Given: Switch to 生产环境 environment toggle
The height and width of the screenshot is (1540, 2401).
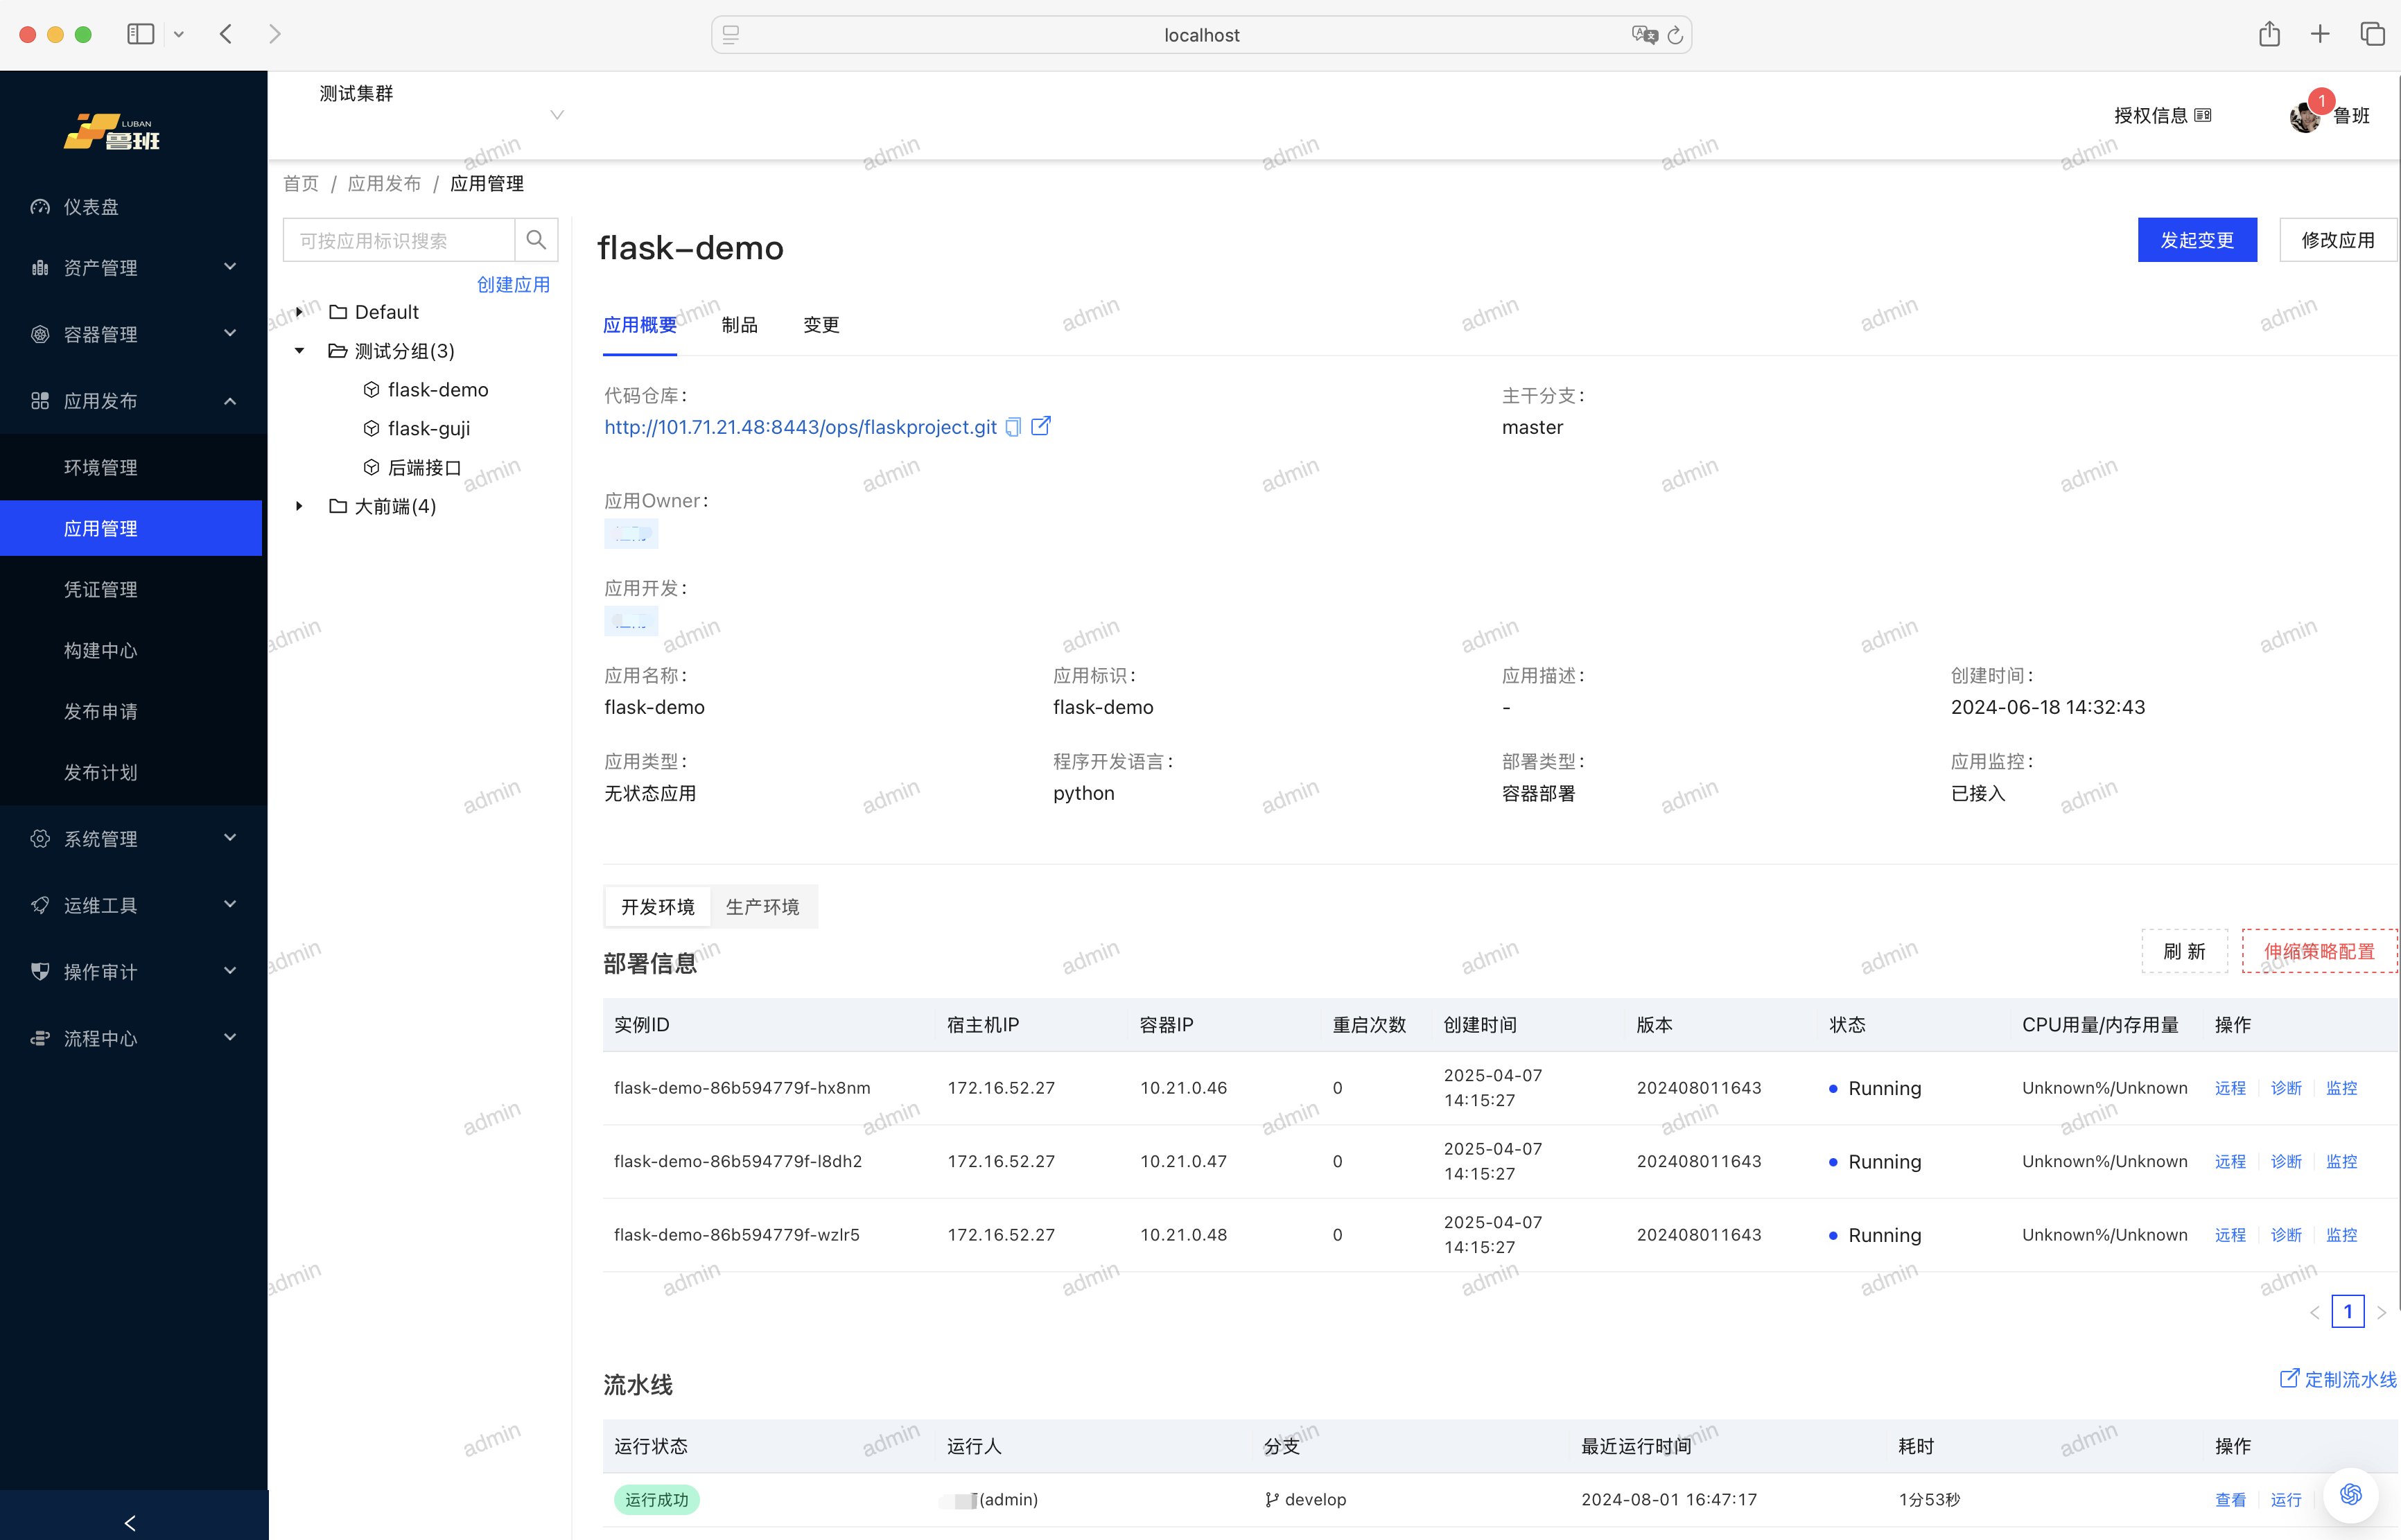Looking at the screenshot, I should pos(762,906).
